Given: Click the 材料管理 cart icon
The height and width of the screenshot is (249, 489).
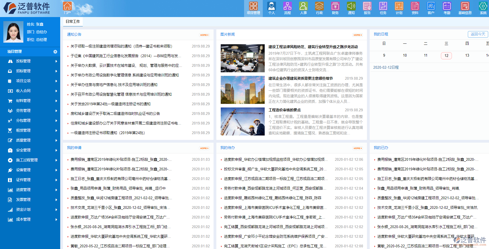Looking at the screenshot, I should point(10,101).
